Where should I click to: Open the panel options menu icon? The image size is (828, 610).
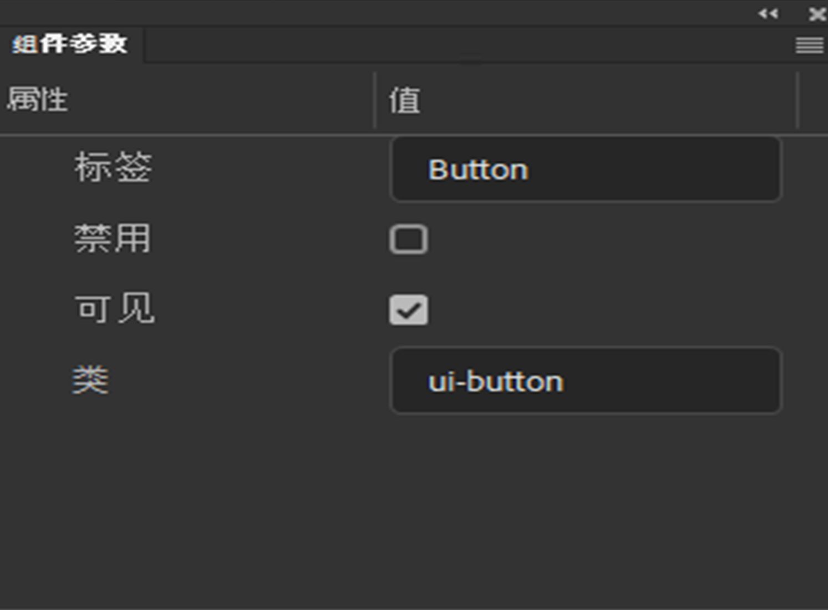tap(809, 45)
